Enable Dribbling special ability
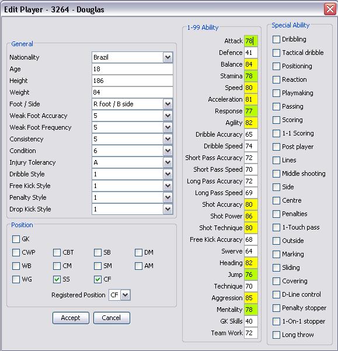The width and height of the screenshot is (338, 351). 276,39
